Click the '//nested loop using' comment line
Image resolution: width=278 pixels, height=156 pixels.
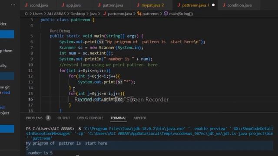tap(108, 65)
